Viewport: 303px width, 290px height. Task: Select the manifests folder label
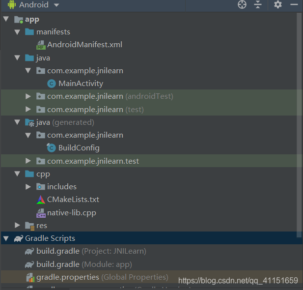54,32
